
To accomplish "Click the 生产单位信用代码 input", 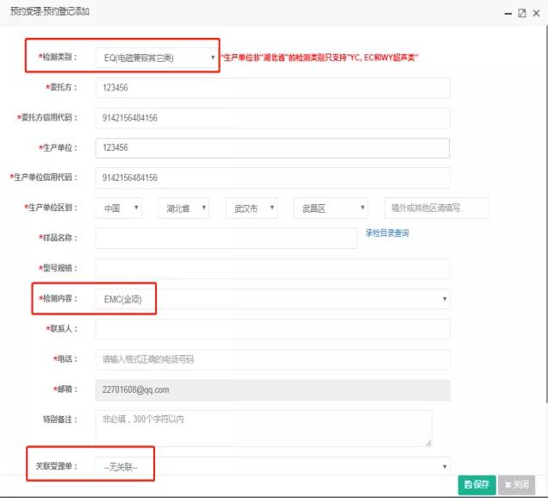I will point(272,177).
